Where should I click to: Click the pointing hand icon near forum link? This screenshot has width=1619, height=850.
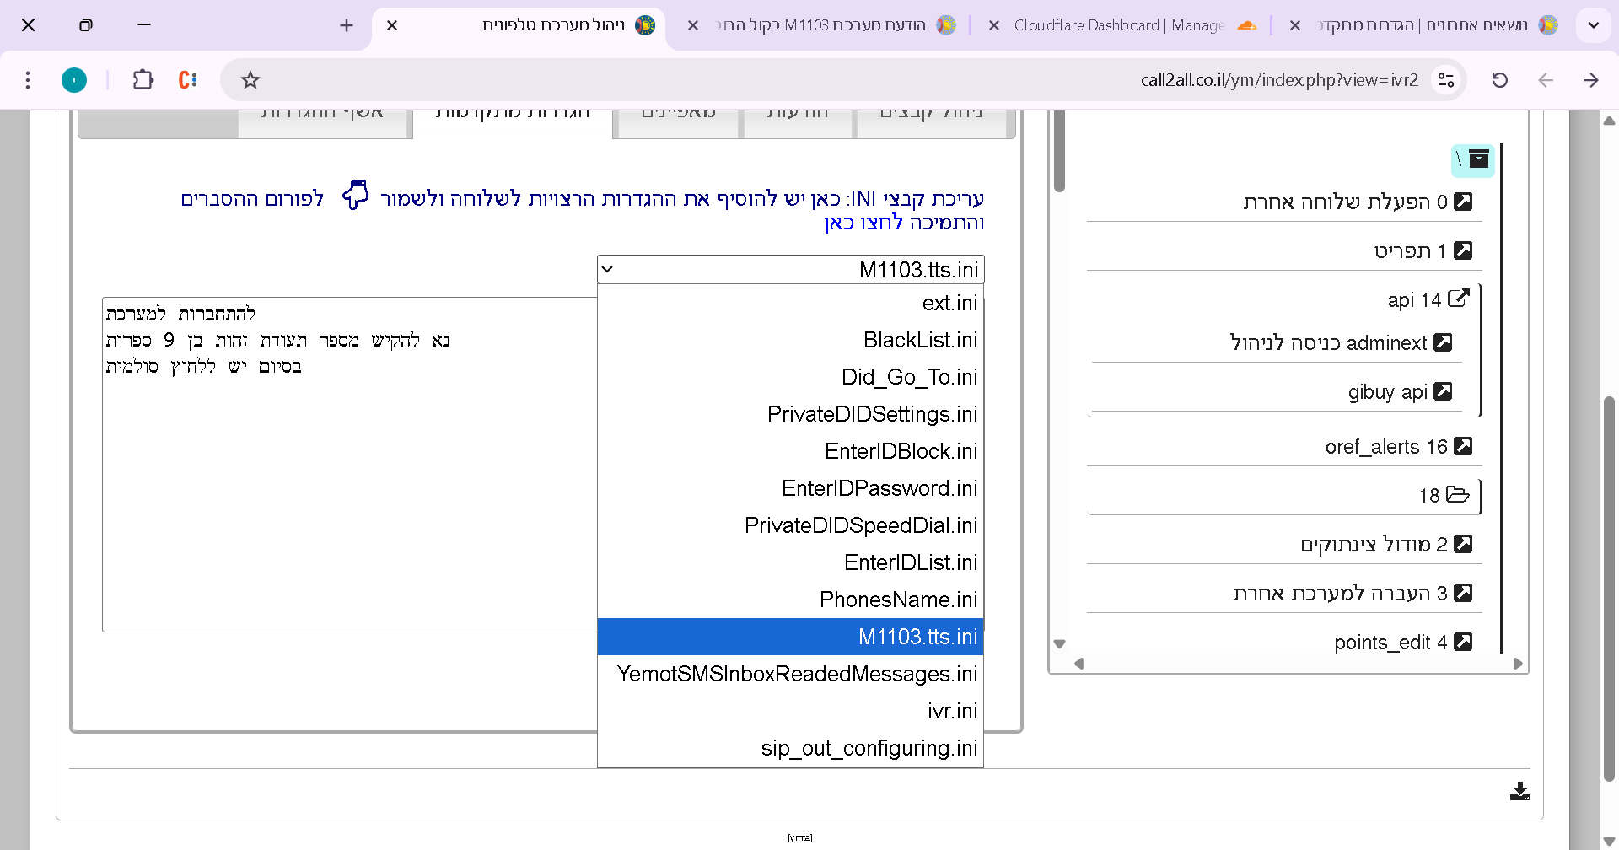[355, 196]
